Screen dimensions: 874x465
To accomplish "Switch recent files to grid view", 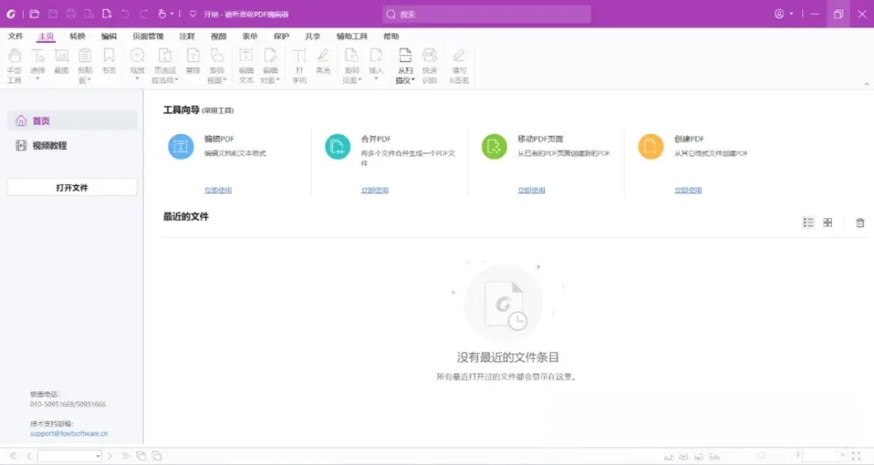I will 827,223.
